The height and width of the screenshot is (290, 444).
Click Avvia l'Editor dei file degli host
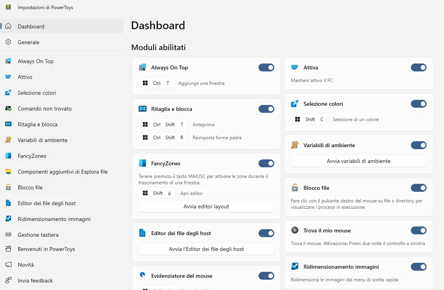206,249
